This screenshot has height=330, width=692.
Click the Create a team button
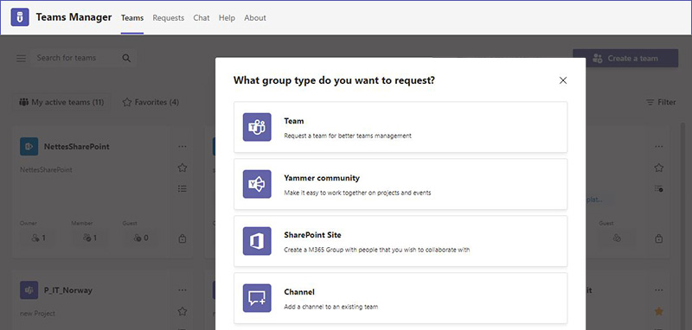[625, 58]
